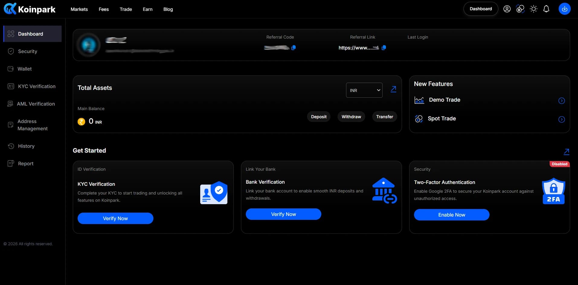Click the KYC ID shield illustration
This screenshot has width=578, height=285.
pos(214,193)
